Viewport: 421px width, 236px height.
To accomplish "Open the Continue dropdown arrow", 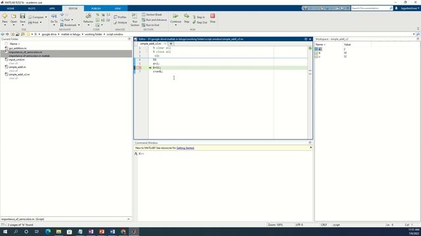I will [x=176, y=25].
